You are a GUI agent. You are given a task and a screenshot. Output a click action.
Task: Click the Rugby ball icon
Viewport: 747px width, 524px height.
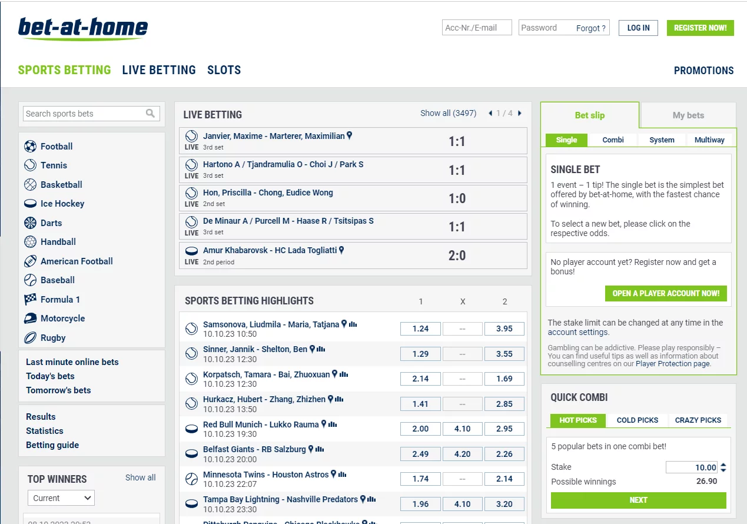pyautogui.click(x=30, y=337)
